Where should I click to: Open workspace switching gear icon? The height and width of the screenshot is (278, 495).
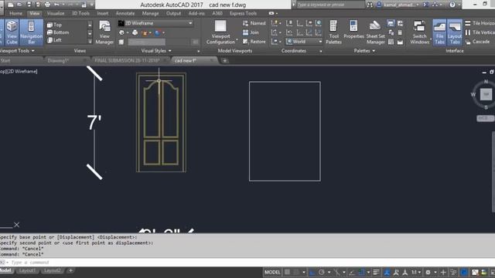tap(428, 273)
